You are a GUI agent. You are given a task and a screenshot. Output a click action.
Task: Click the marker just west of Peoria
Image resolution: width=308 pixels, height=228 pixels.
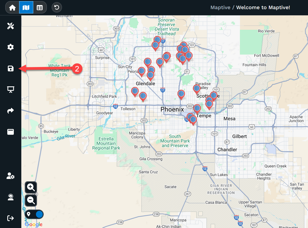141,71
